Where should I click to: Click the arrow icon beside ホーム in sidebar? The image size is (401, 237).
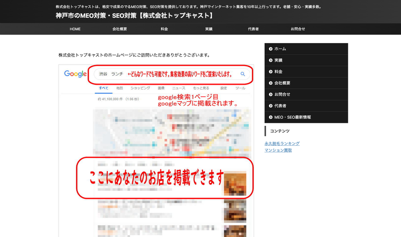pos(271,49)
